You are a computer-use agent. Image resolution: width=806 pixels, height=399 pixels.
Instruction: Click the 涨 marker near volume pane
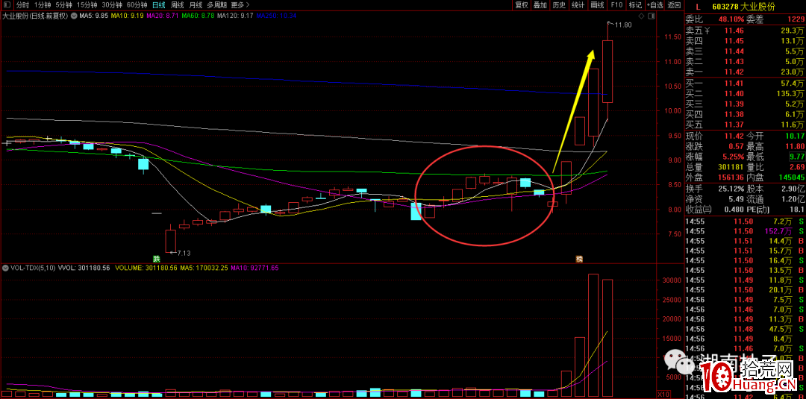coord(578,258)
